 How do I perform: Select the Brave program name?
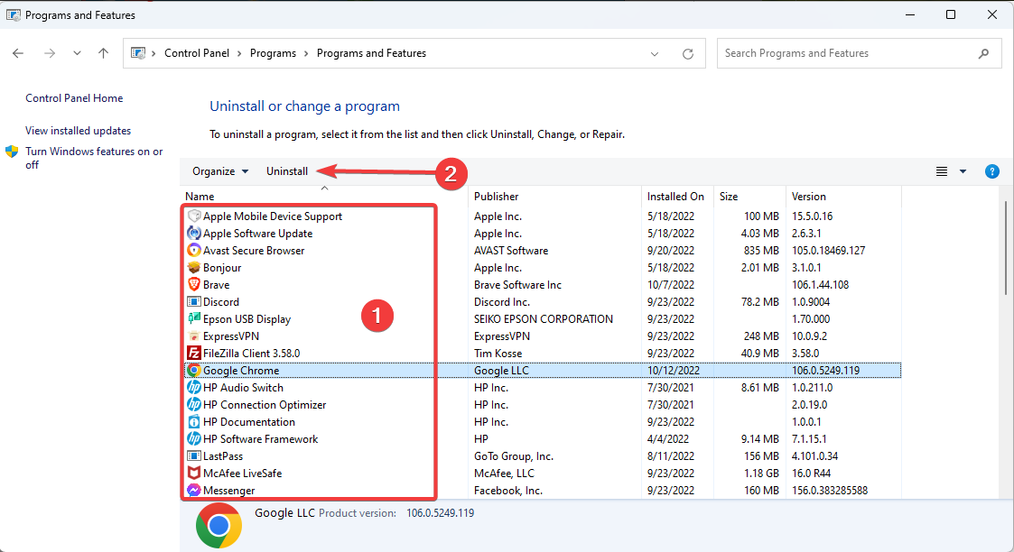216,285
